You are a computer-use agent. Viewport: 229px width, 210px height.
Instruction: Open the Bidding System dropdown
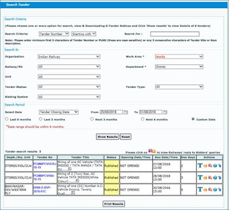click(x=69, y=97)
